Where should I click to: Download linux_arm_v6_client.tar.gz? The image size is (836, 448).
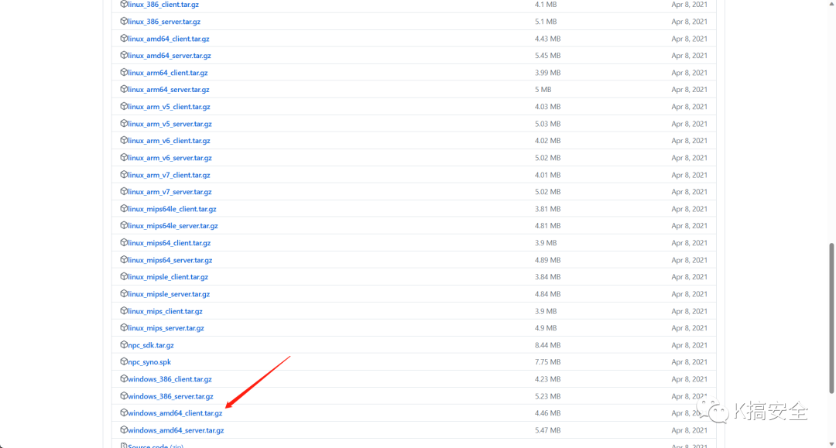pyautogui.click(x=169, y=141)
